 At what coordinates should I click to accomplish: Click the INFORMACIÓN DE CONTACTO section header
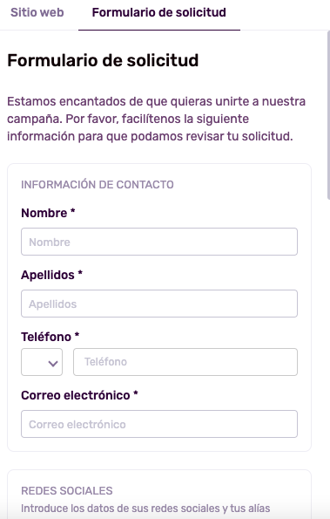point(98,184)
